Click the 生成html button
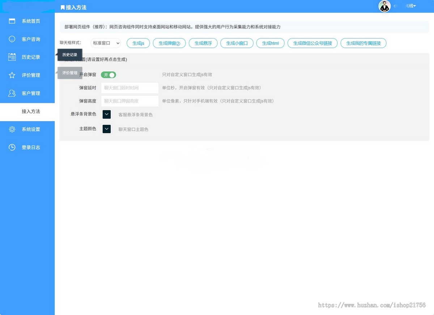This screenshot has height=315, width=434. coord(271,43)
